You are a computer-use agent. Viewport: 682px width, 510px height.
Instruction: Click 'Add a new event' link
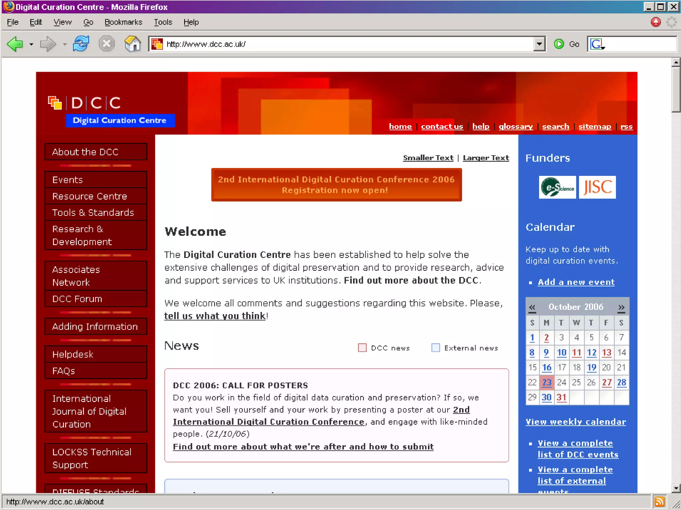(576, 282)
